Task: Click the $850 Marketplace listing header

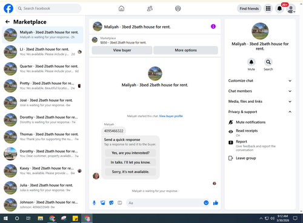Action: [x=155, y=40]
